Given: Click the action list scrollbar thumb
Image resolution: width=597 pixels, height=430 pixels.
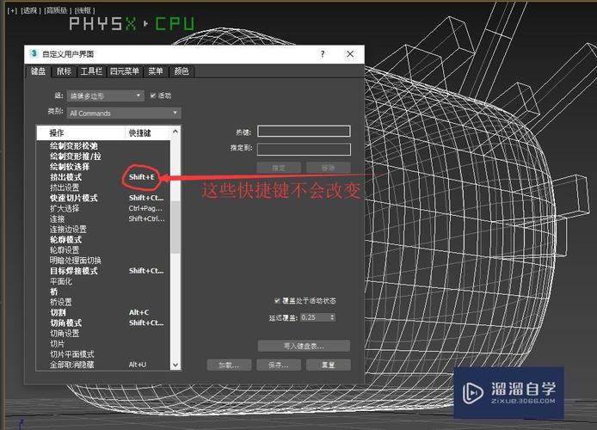Looking at the screenshot, I should [x=175, y=227].
